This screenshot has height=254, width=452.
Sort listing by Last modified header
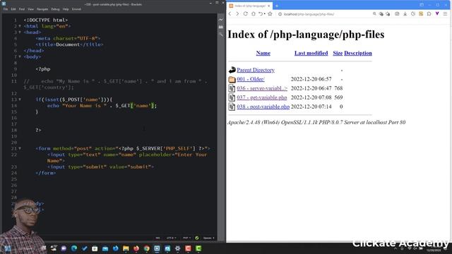click(x=311, y=53)
